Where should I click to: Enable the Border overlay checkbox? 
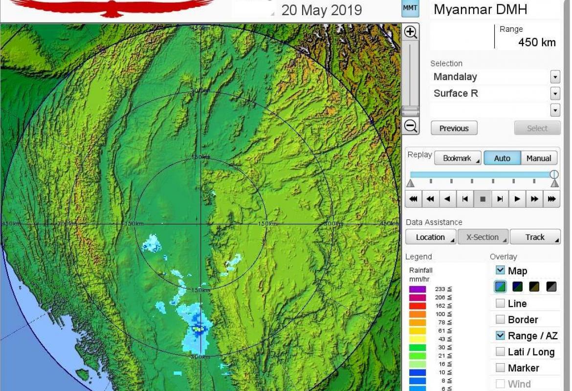tap(500, 320)
